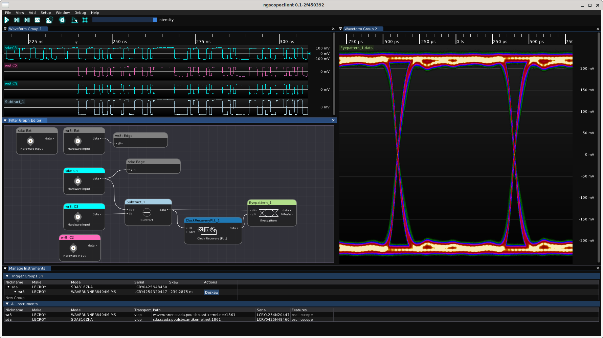
Task: Click the ClockRecoveryPLL_1 node PLL icon
Action: (x=207, y=230)
